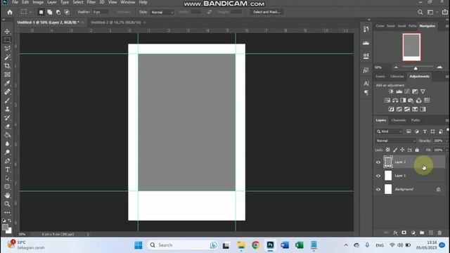Open the Opacity value dropdown
This screenshot has width=450, height=253.
click(x=446, y=141)
